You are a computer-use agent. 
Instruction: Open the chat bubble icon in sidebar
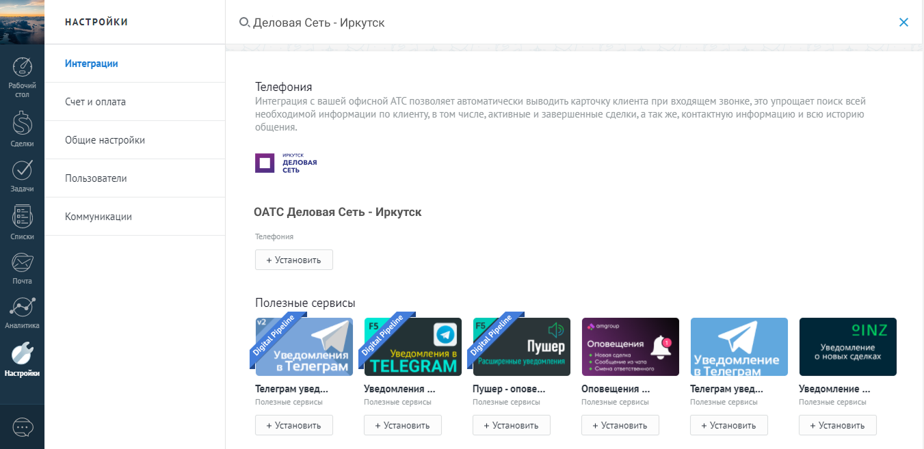click(22, 427)
